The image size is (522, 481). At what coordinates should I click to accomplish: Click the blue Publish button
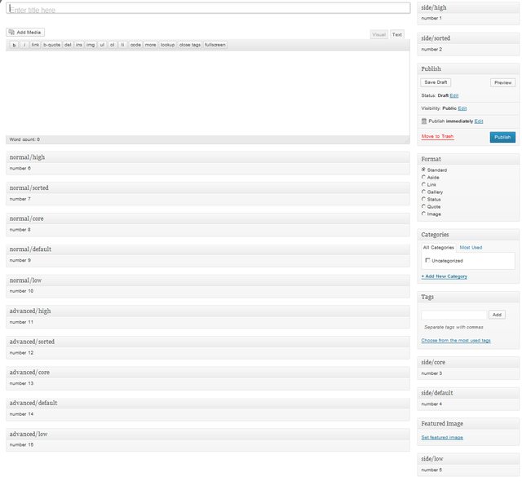click(502, 137)
